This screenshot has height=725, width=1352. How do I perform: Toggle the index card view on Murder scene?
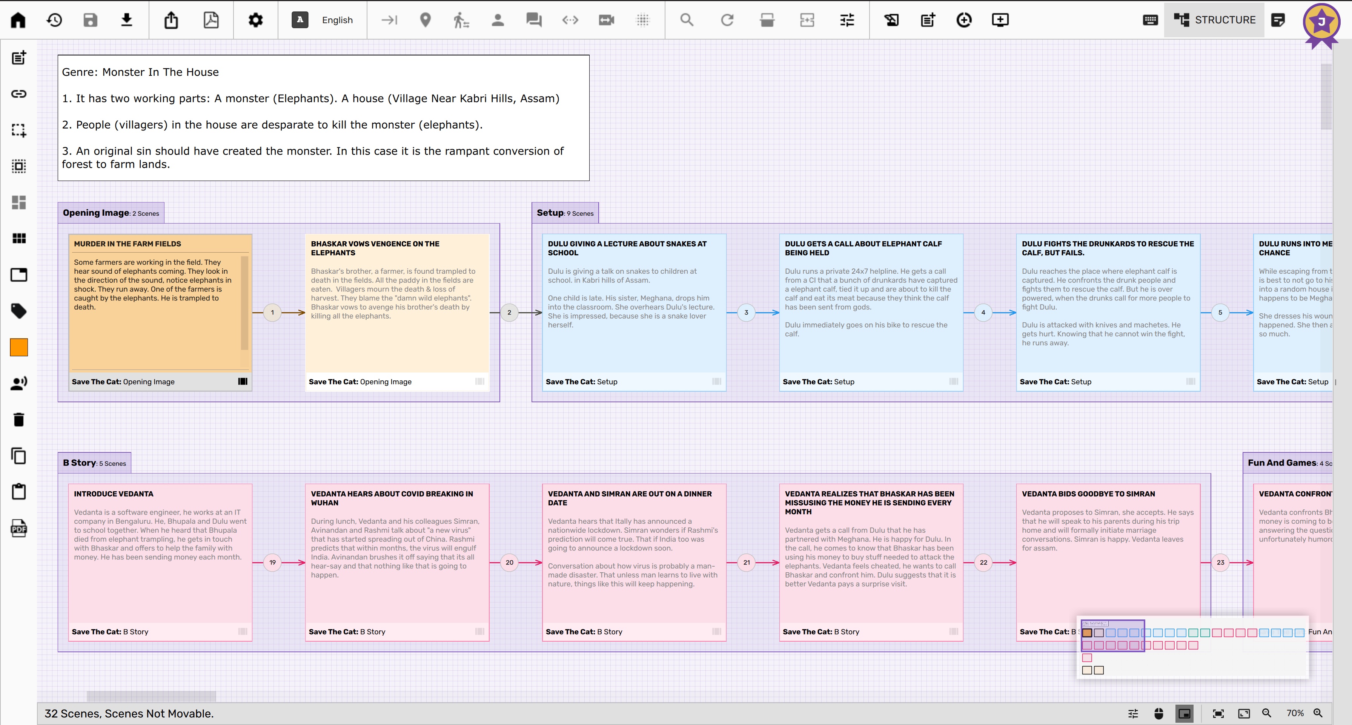243,382
